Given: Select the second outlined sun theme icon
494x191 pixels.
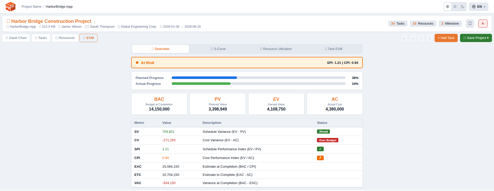Looking at the screenshot, I should click(x=455, y=7).
